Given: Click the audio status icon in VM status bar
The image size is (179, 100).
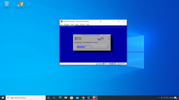Looking at the screenshot, I should pyautogui.click(x=101, y=64).
